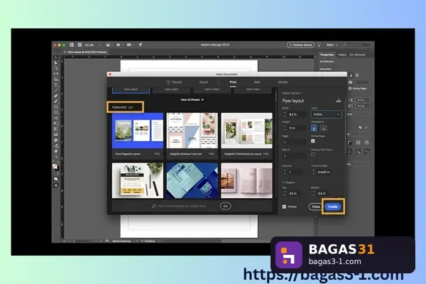Click the Close button in New Document dialog

point(316,207)
